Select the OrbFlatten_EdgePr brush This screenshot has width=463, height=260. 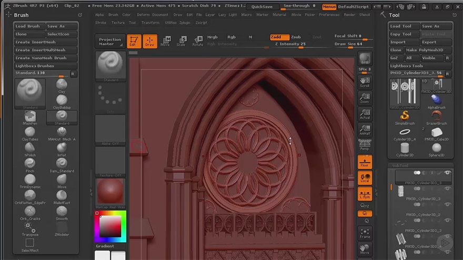[x=30, y=197]
